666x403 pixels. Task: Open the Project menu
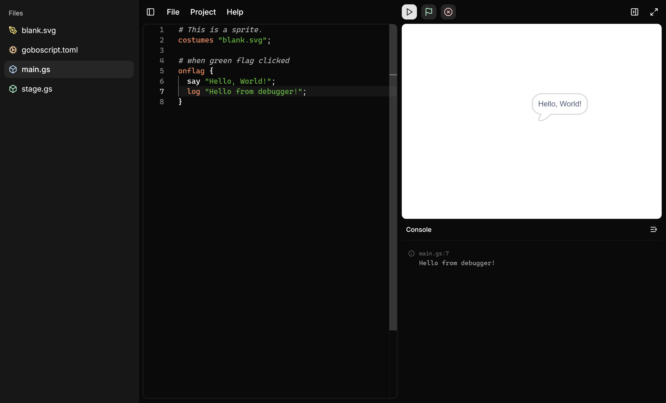pos(203,12)
